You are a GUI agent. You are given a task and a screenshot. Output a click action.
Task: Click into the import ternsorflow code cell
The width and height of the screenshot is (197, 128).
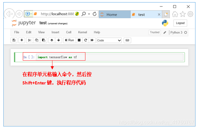click(110, 57)
